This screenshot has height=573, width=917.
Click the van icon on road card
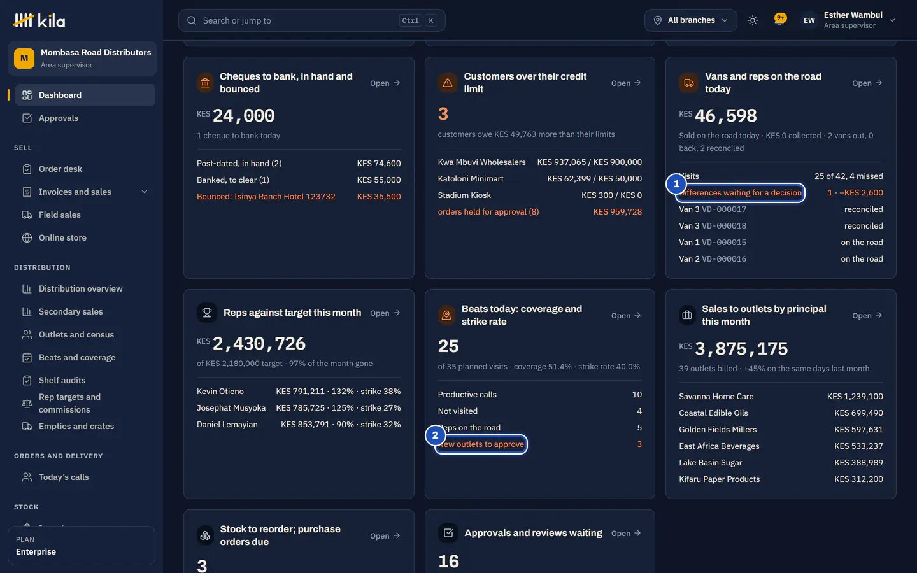click(x=688, y=83)
